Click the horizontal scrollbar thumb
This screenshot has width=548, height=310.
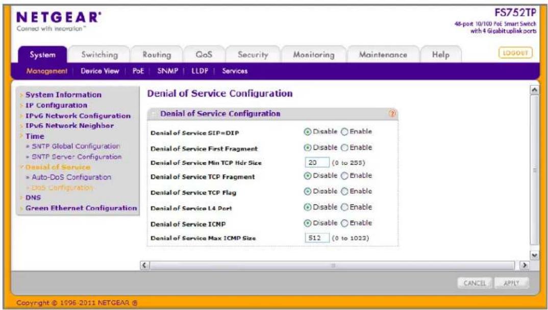[332, 265]
